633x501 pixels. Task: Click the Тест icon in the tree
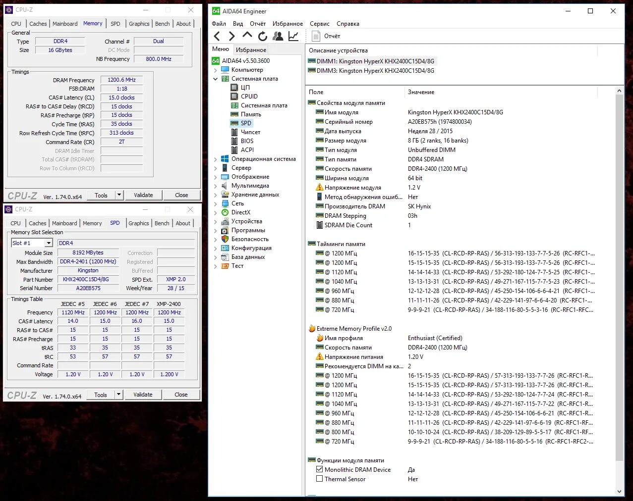[x=225, y=266]
